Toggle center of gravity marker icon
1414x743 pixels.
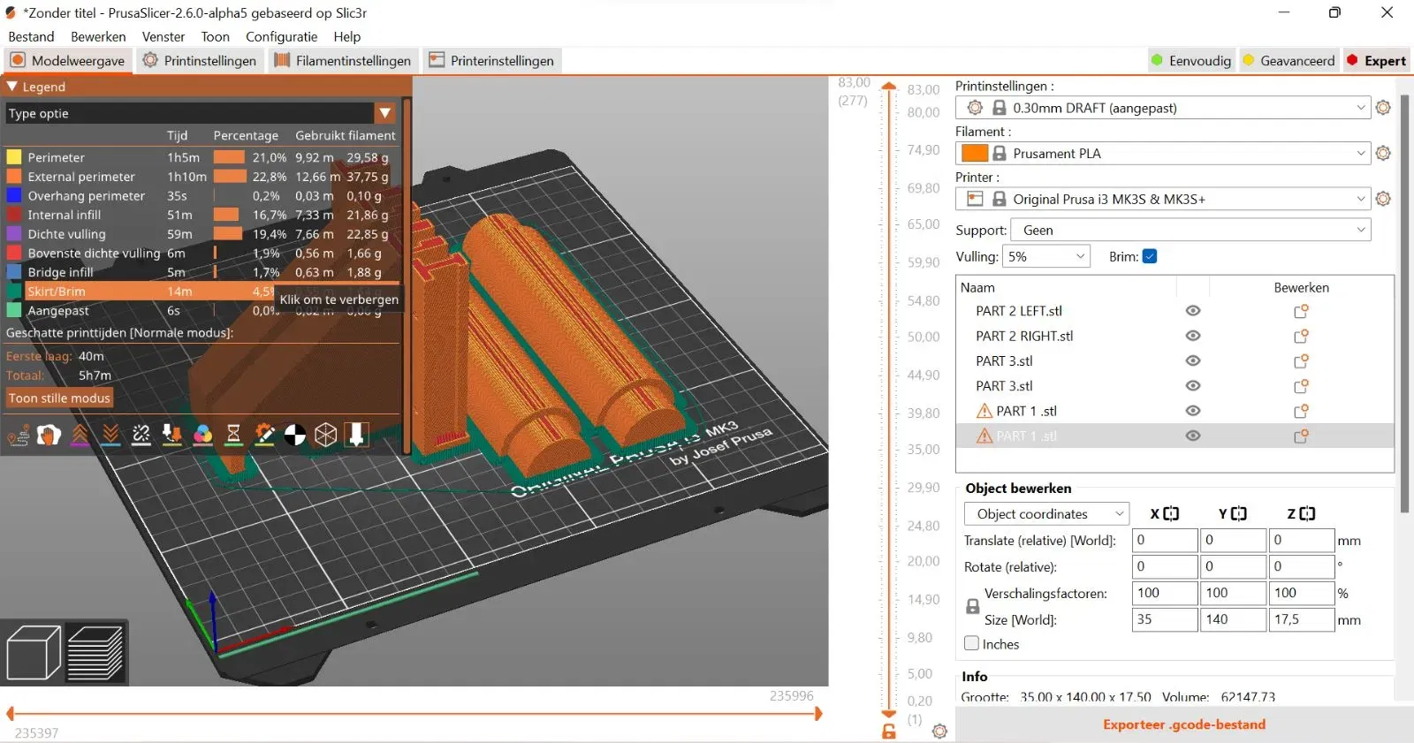point(295,435)
